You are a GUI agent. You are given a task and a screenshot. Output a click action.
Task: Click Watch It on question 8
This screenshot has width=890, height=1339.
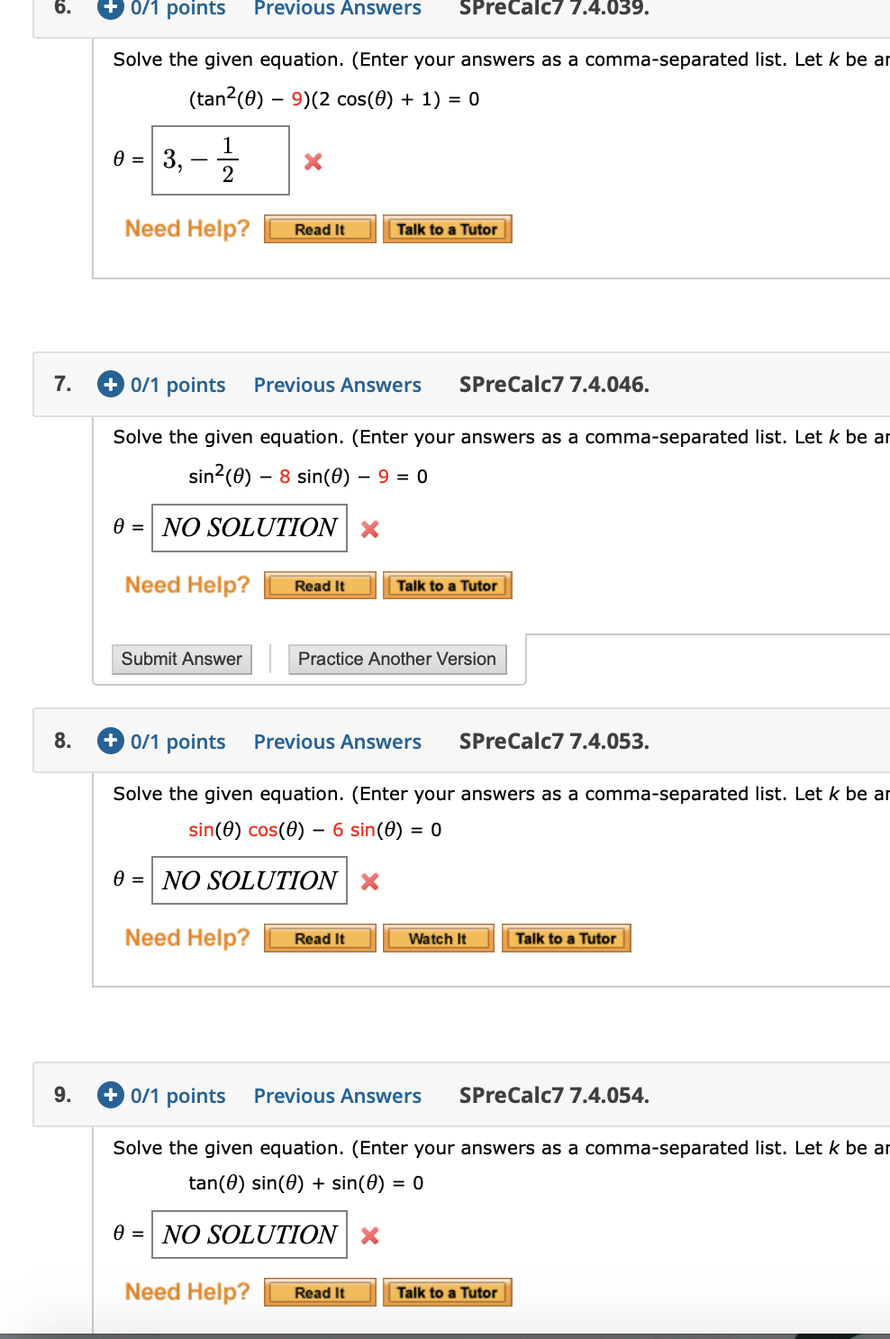[x=438, y=938]
